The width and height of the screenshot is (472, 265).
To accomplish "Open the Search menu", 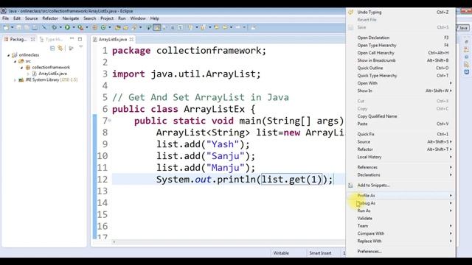I will tap(90, 18).
